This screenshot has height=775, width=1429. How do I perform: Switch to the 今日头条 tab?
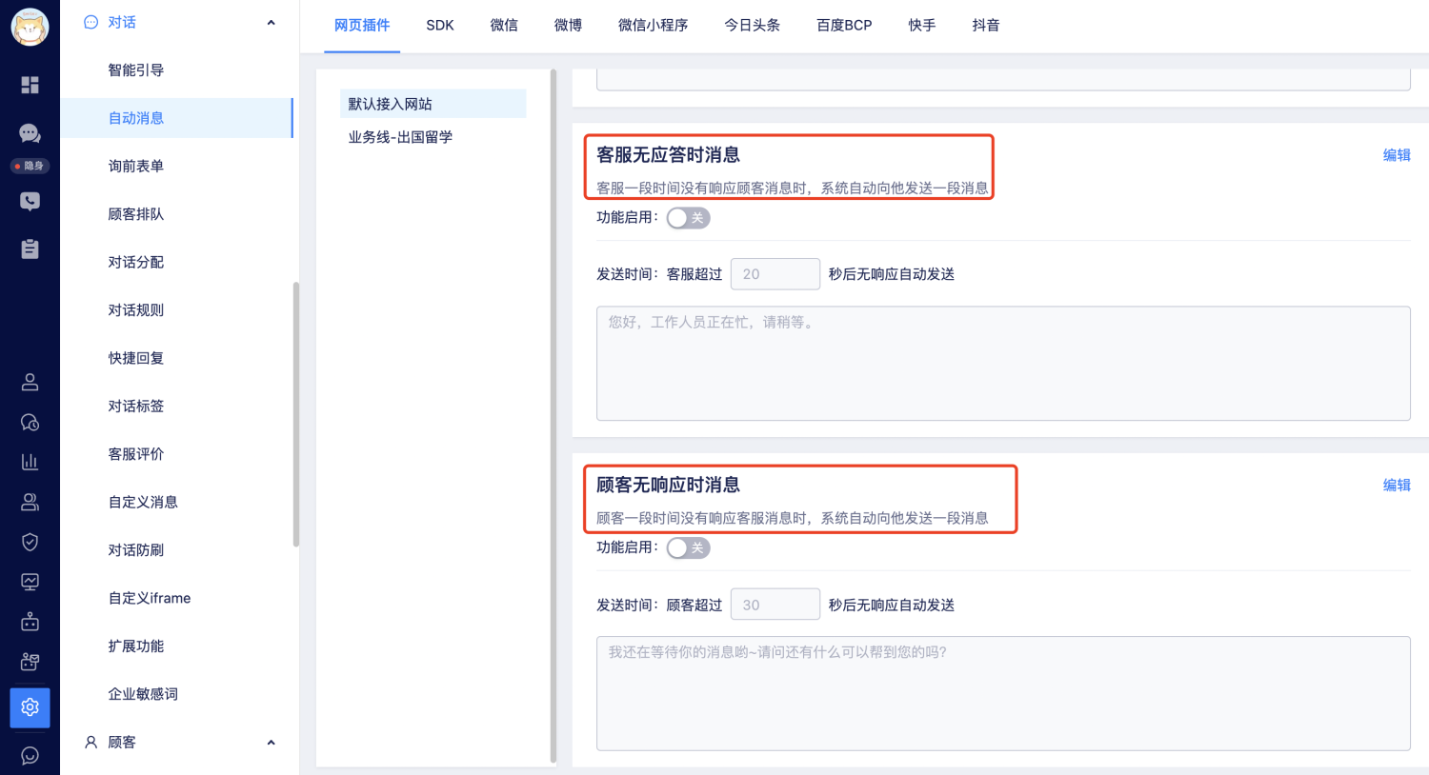(752, 26)
